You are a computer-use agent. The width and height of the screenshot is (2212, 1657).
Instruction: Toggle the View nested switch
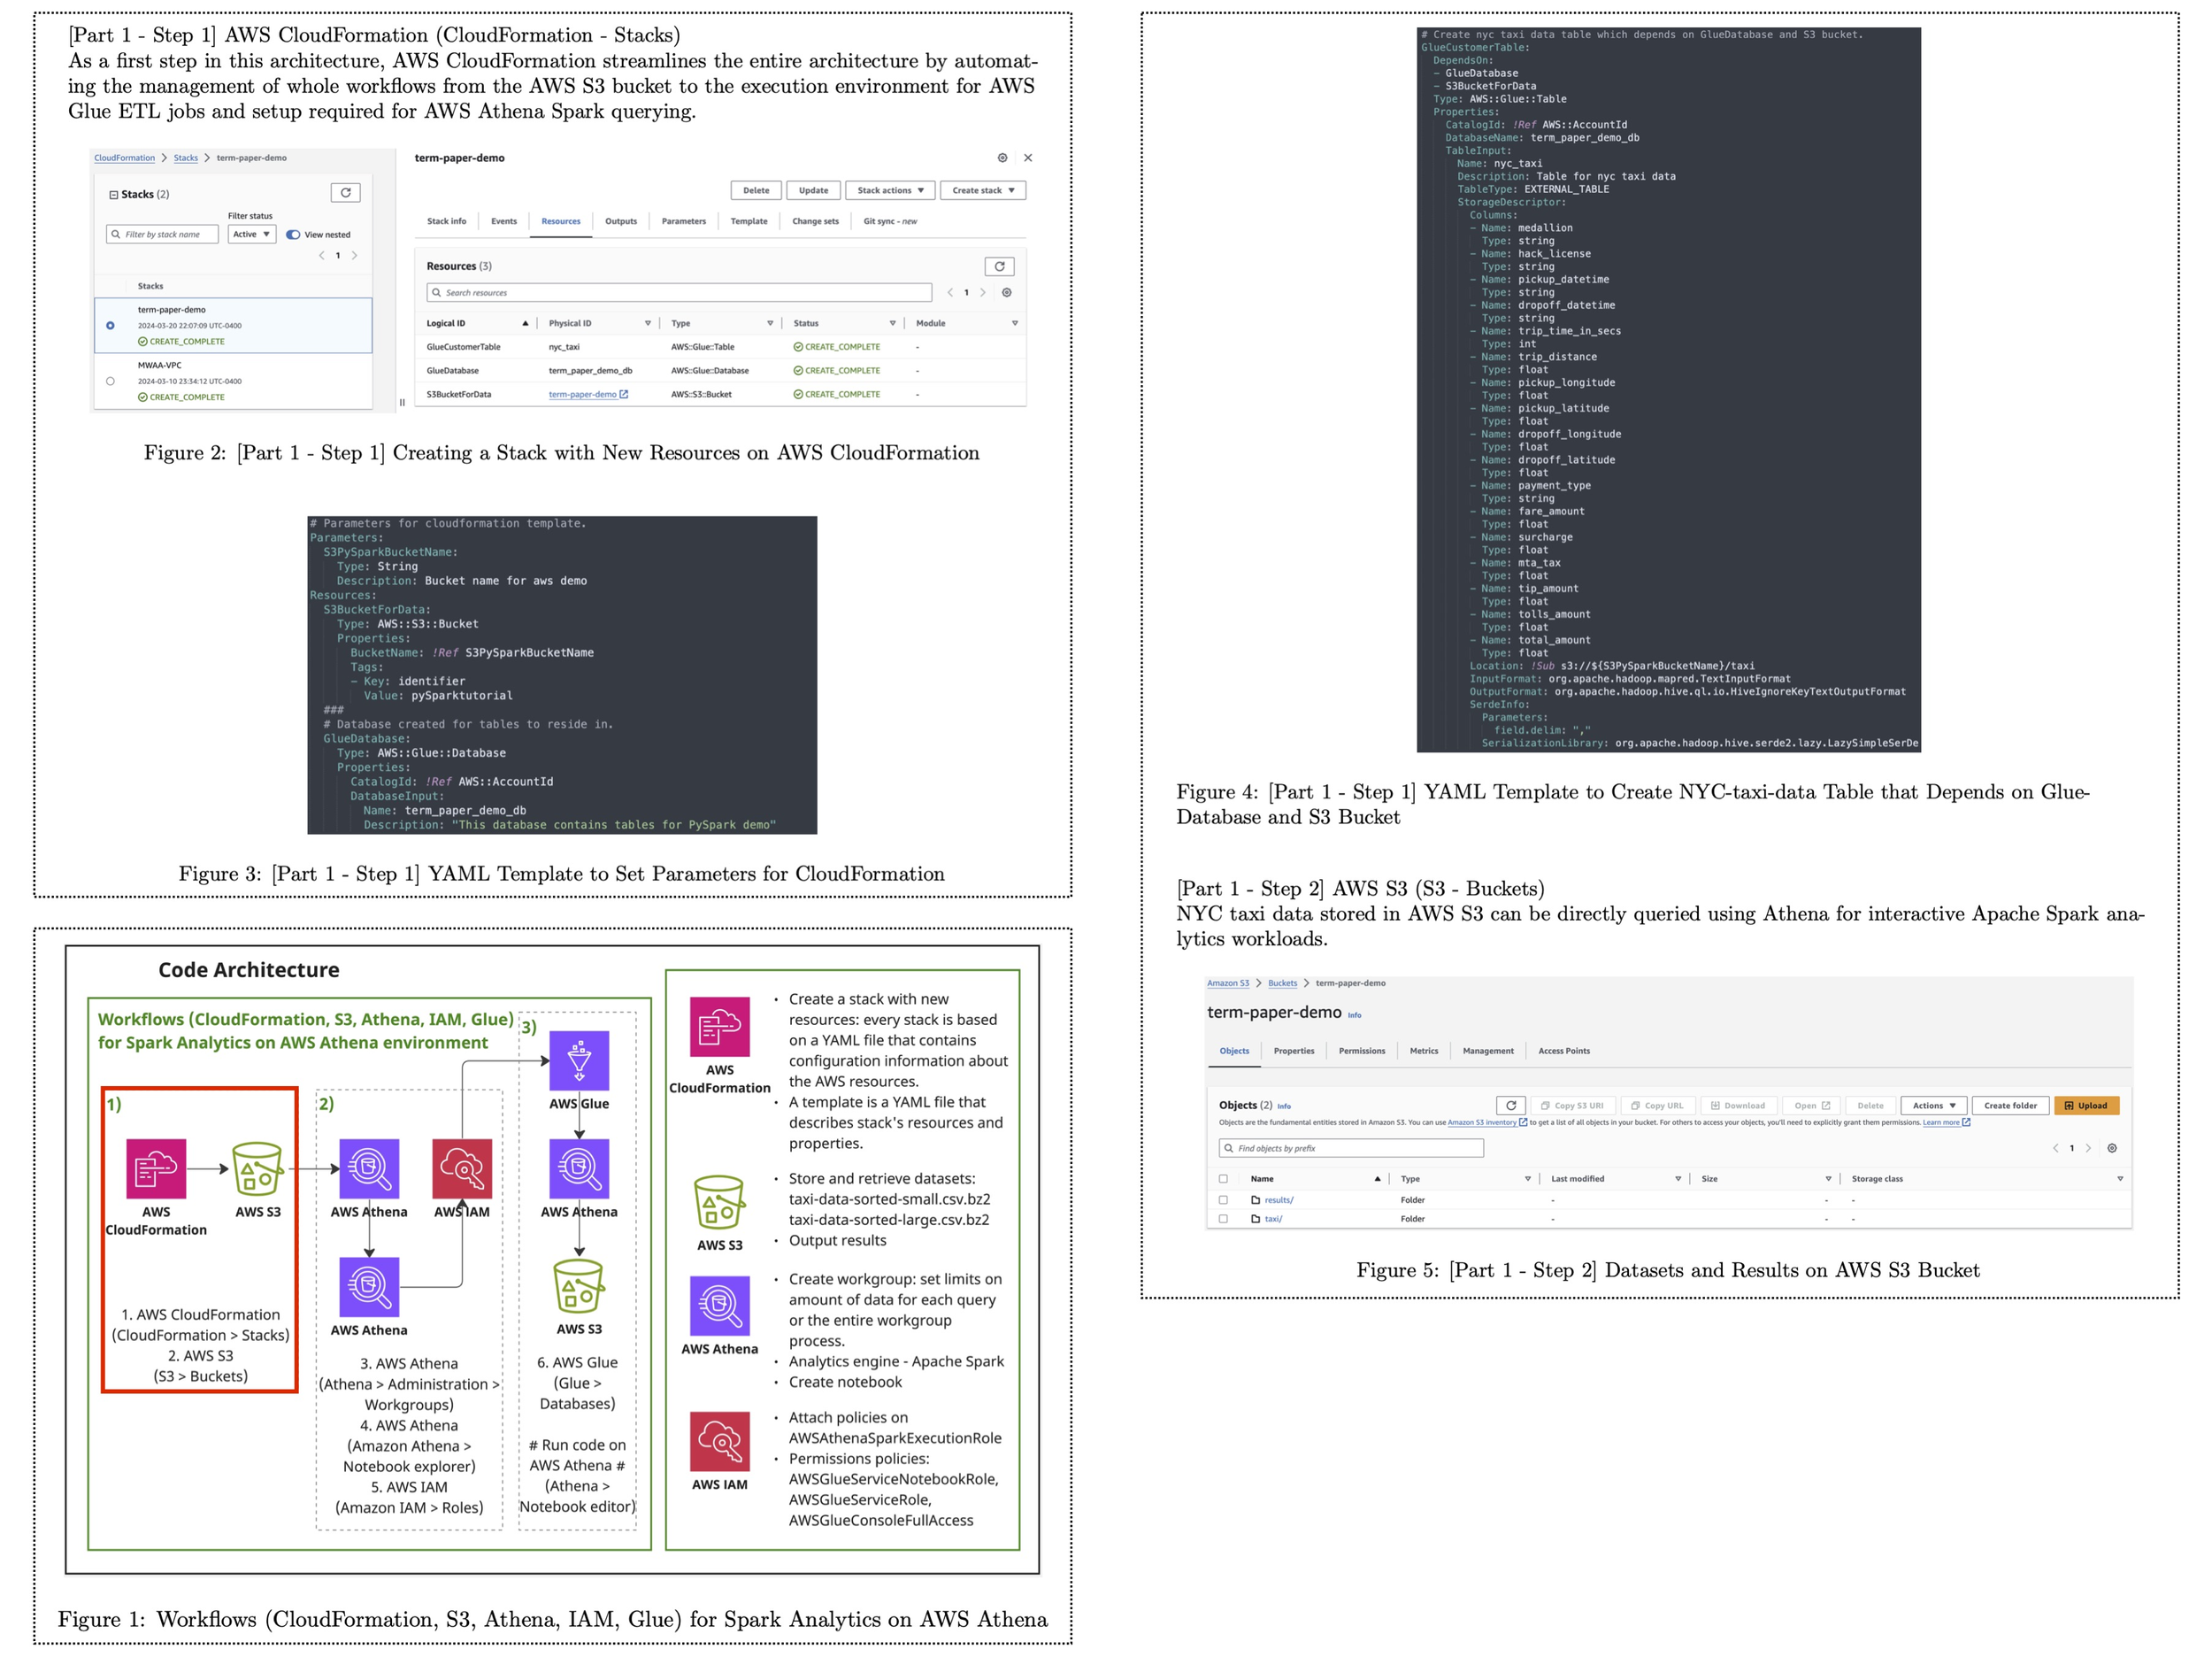[293, 235]
